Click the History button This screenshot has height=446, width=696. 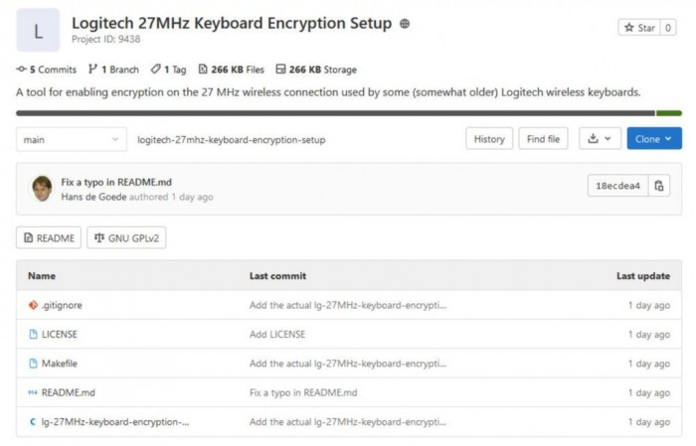tap(489, 139)
